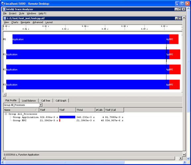Click inner horizontal scrollbar left arrow

tap(4, 158)
